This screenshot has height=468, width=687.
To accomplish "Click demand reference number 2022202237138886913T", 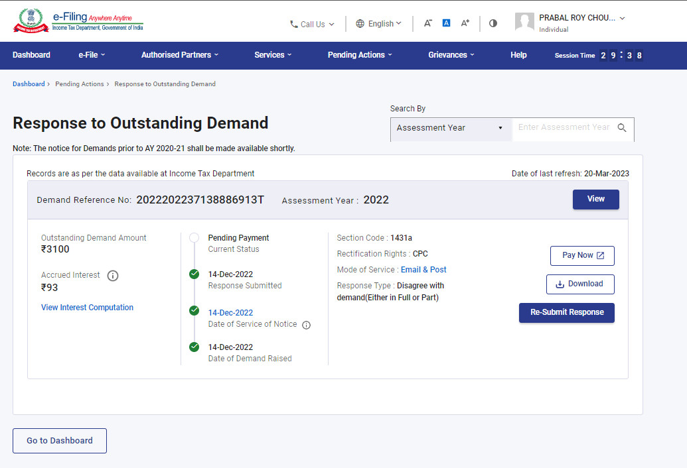I will (x=200, y=200).
